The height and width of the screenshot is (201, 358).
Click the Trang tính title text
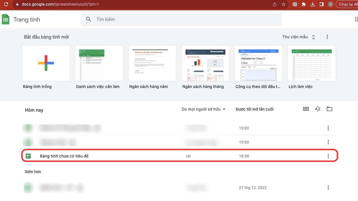[27, 19]
